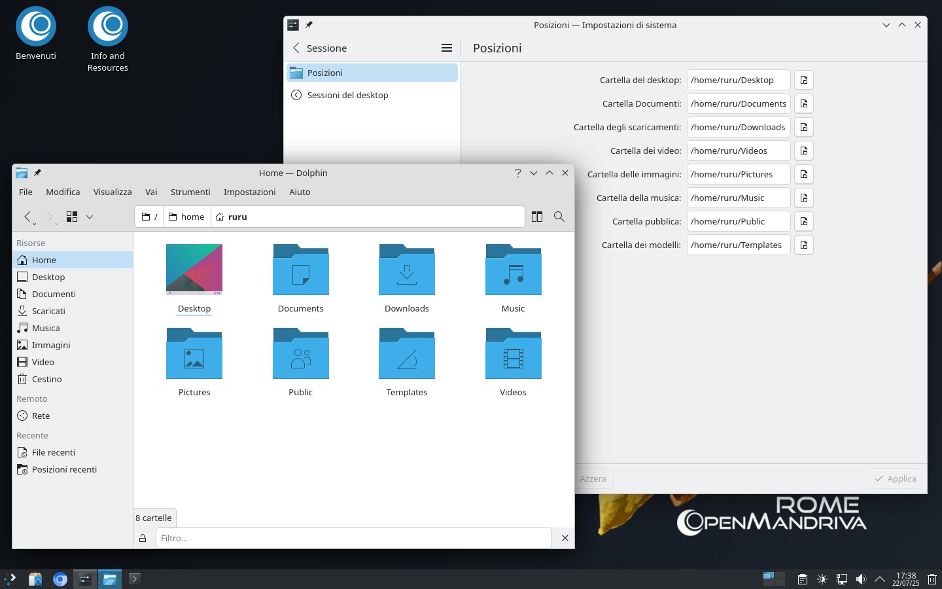
Task: Expand the view mode dropdown arrow
Action: tap(90, 217)
